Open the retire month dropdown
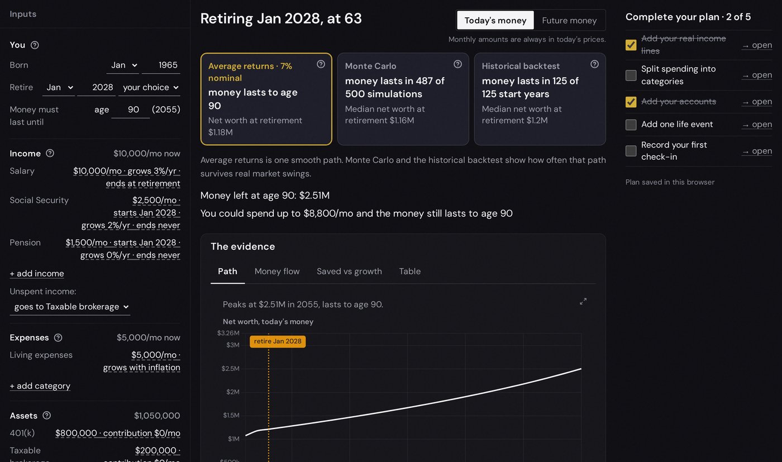The width and height of the screenshot is (782, 462). 59,88
